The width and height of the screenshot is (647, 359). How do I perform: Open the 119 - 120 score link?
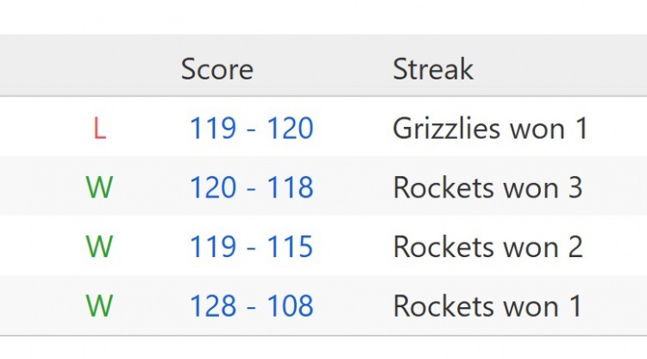coord(251,129)
